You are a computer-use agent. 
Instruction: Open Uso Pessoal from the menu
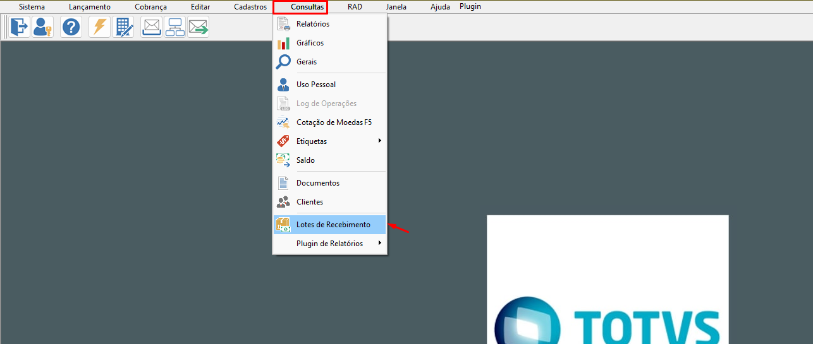click(329, 85)
